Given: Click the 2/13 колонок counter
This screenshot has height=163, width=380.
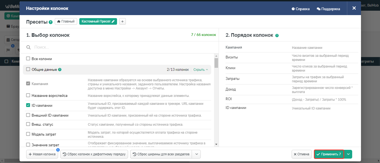Looking at the screenshot, I should tap(178, 70).
